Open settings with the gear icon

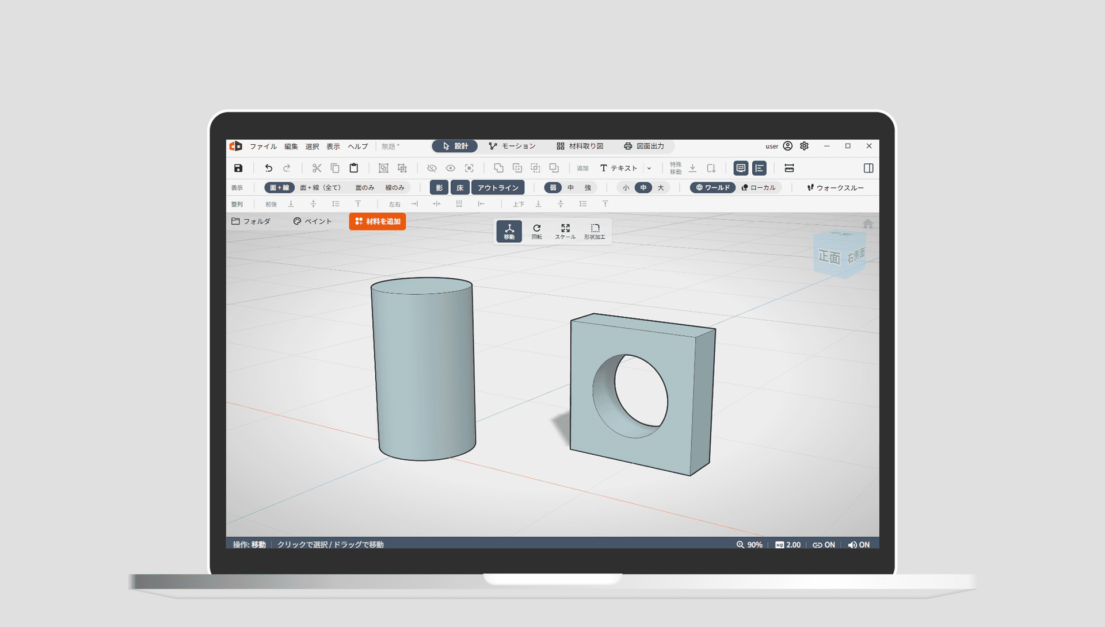[804, 146]
